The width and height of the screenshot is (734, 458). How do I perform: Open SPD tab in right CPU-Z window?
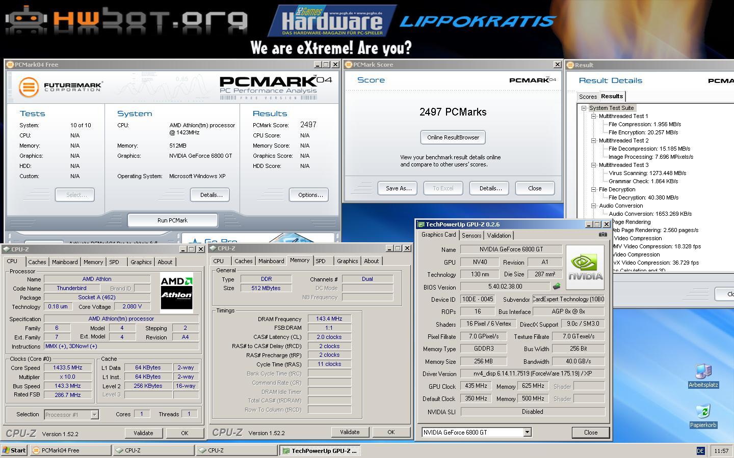321,261
